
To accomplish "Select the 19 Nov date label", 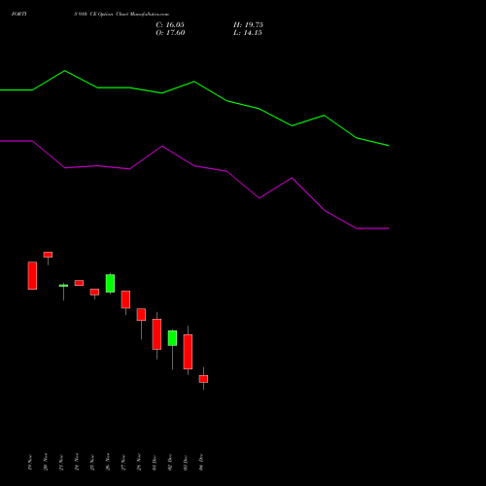I will coord(30,462).
